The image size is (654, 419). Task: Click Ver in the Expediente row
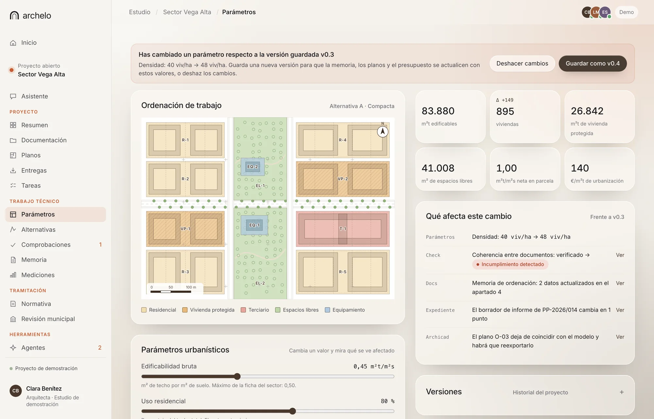pos(620,310)
